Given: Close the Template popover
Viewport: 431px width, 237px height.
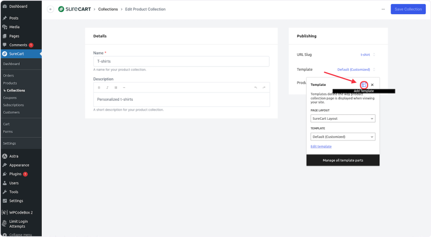Looking at the screenshot, I should pyautogui.click(x=372, y=85).
